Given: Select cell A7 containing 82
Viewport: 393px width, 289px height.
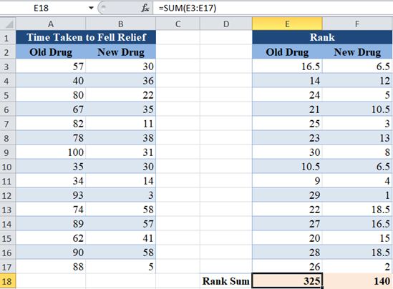Looking at the screenshot, I should click(x=51, y=123).
